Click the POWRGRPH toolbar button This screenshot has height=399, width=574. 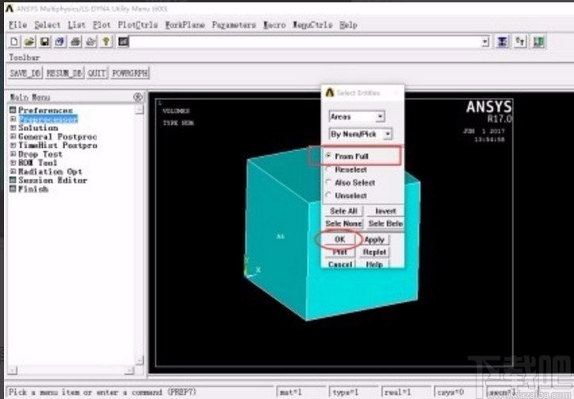(130, 73)
